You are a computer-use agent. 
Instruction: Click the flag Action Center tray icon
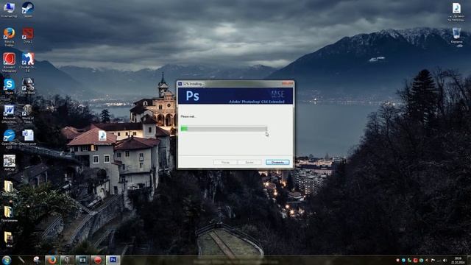433,260
